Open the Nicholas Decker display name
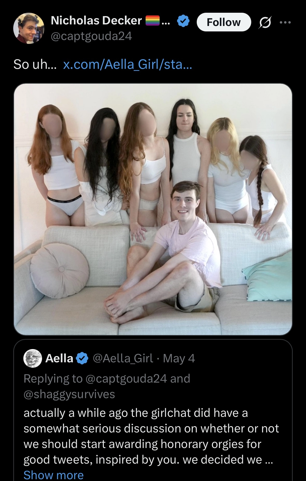Screen dimensions: 306x481 pyautogui.click(x=96, y=21)
